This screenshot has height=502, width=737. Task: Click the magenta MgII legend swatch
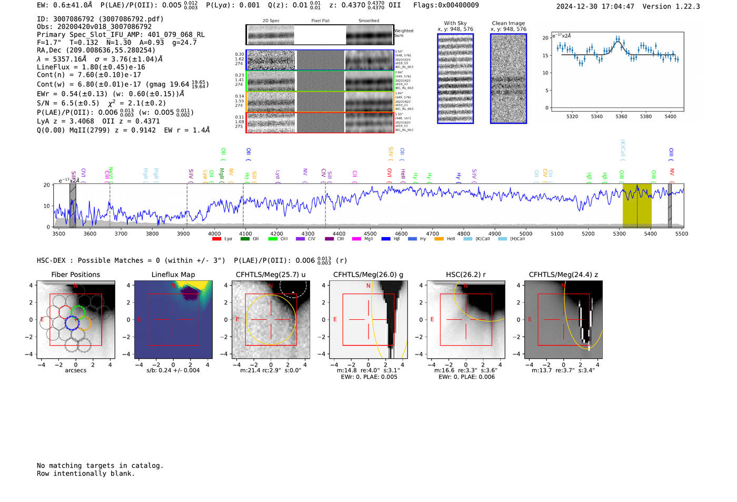357,239
